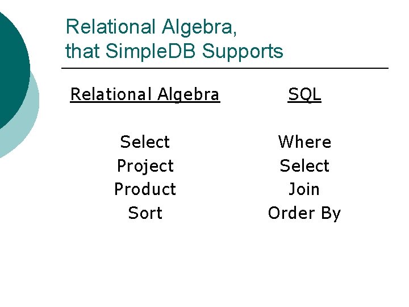
Task: Click the word "By" in "Order By"
Action: [330, 213]
